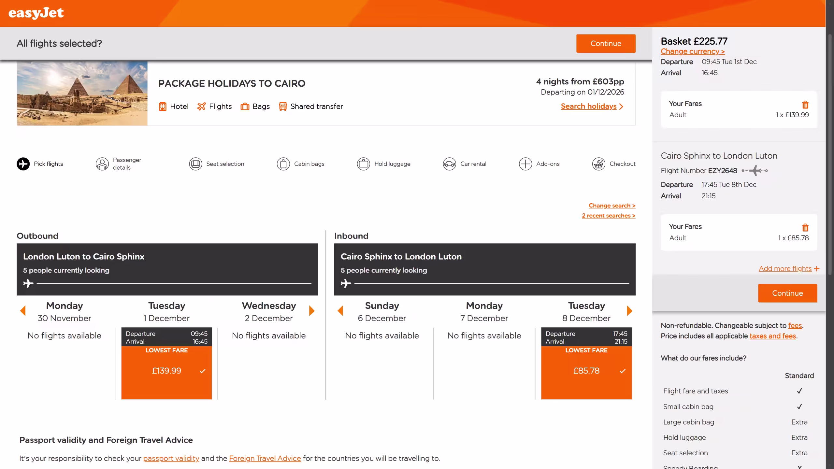Click Tuesday 1 December date heading
The image size is (834, 469).
pyautogui.click(x=166, y=312)
